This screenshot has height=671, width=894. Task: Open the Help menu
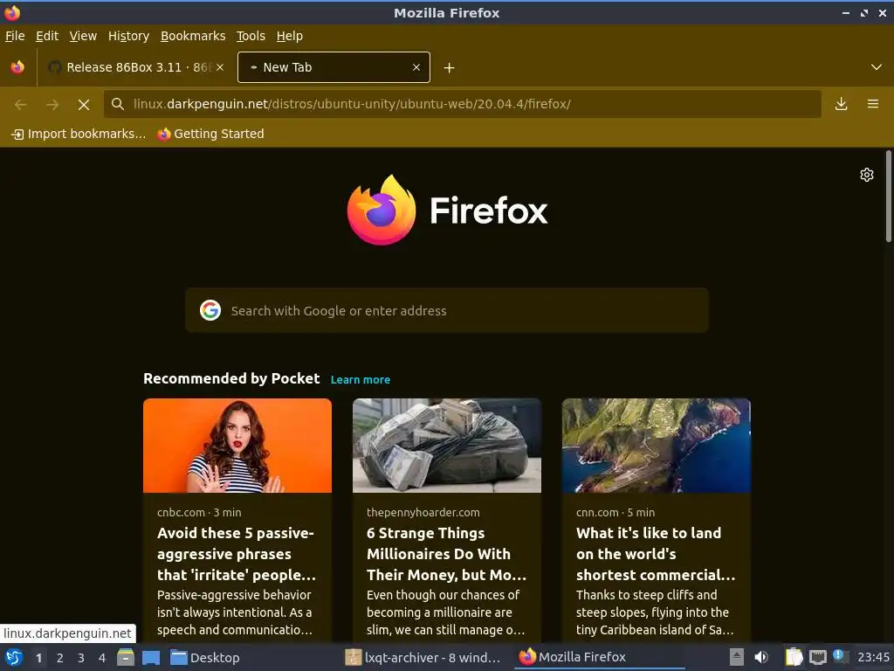pos(289,36)
